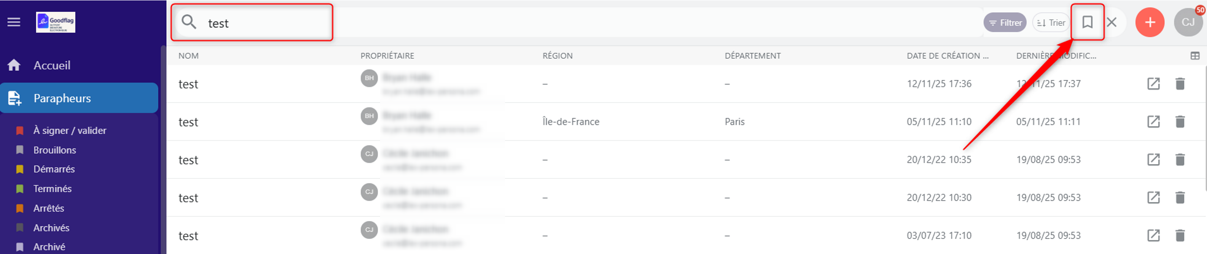1207x254 pixels.
Task: Sort by DATE DE CRÉATION column
Action: pyautogui.click(x=948, y=56)
